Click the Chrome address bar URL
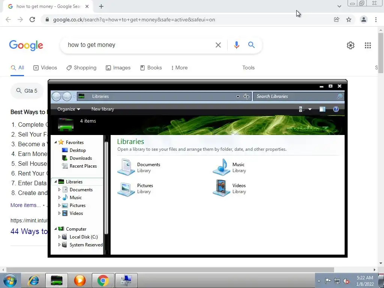384x288 pixels. (x=134, y=19)
